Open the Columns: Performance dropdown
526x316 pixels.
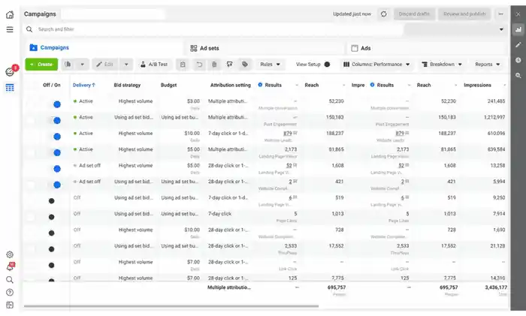point(376,65)
